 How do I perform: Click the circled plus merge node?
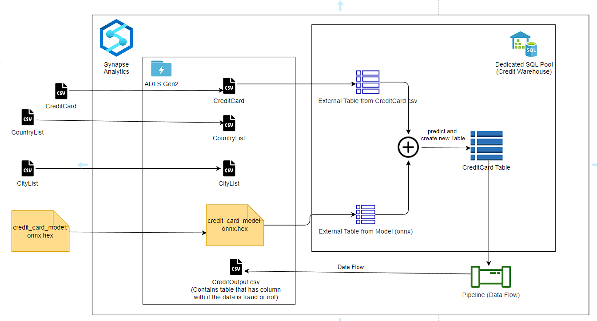408,147
